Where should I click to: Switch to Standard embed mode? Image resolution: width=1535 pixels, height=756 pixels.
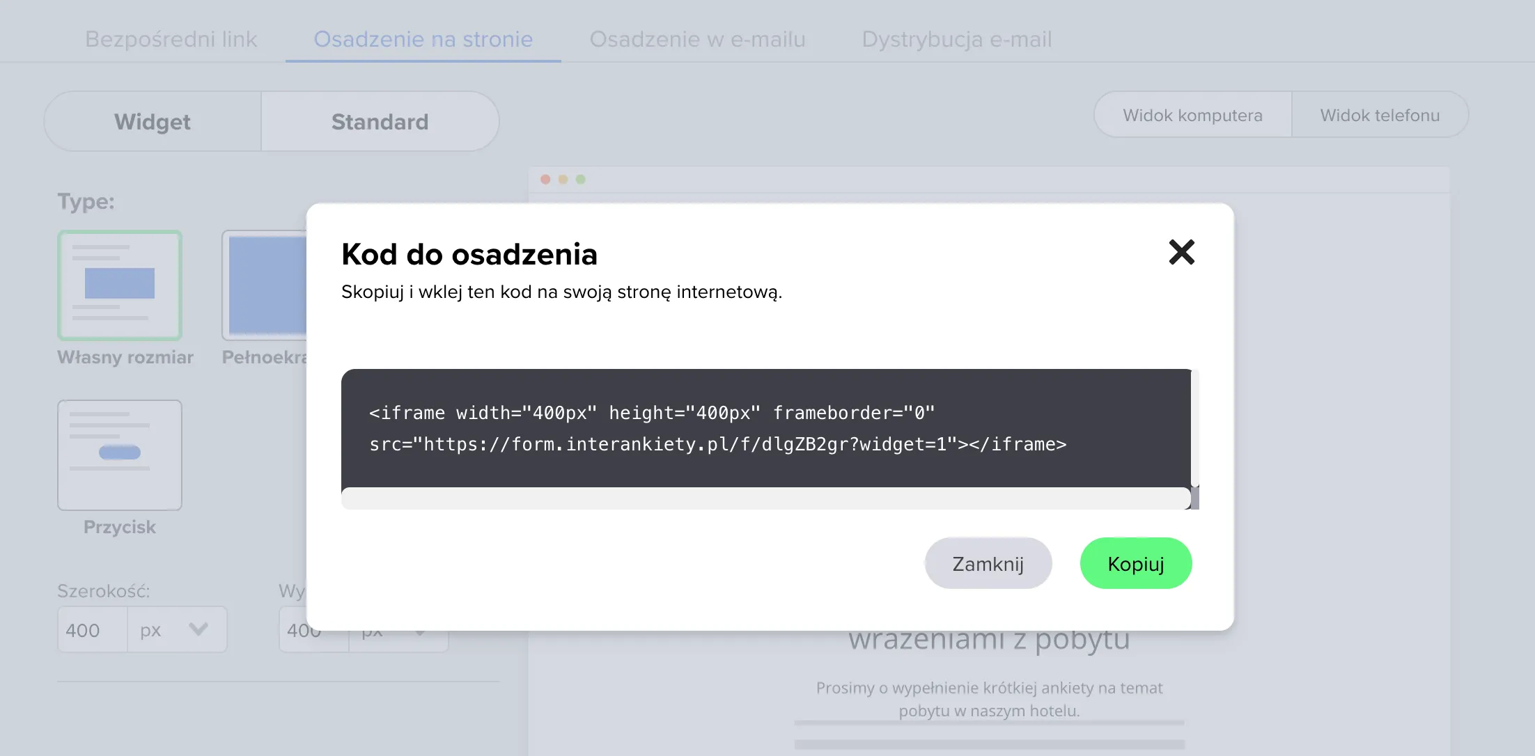380,121
